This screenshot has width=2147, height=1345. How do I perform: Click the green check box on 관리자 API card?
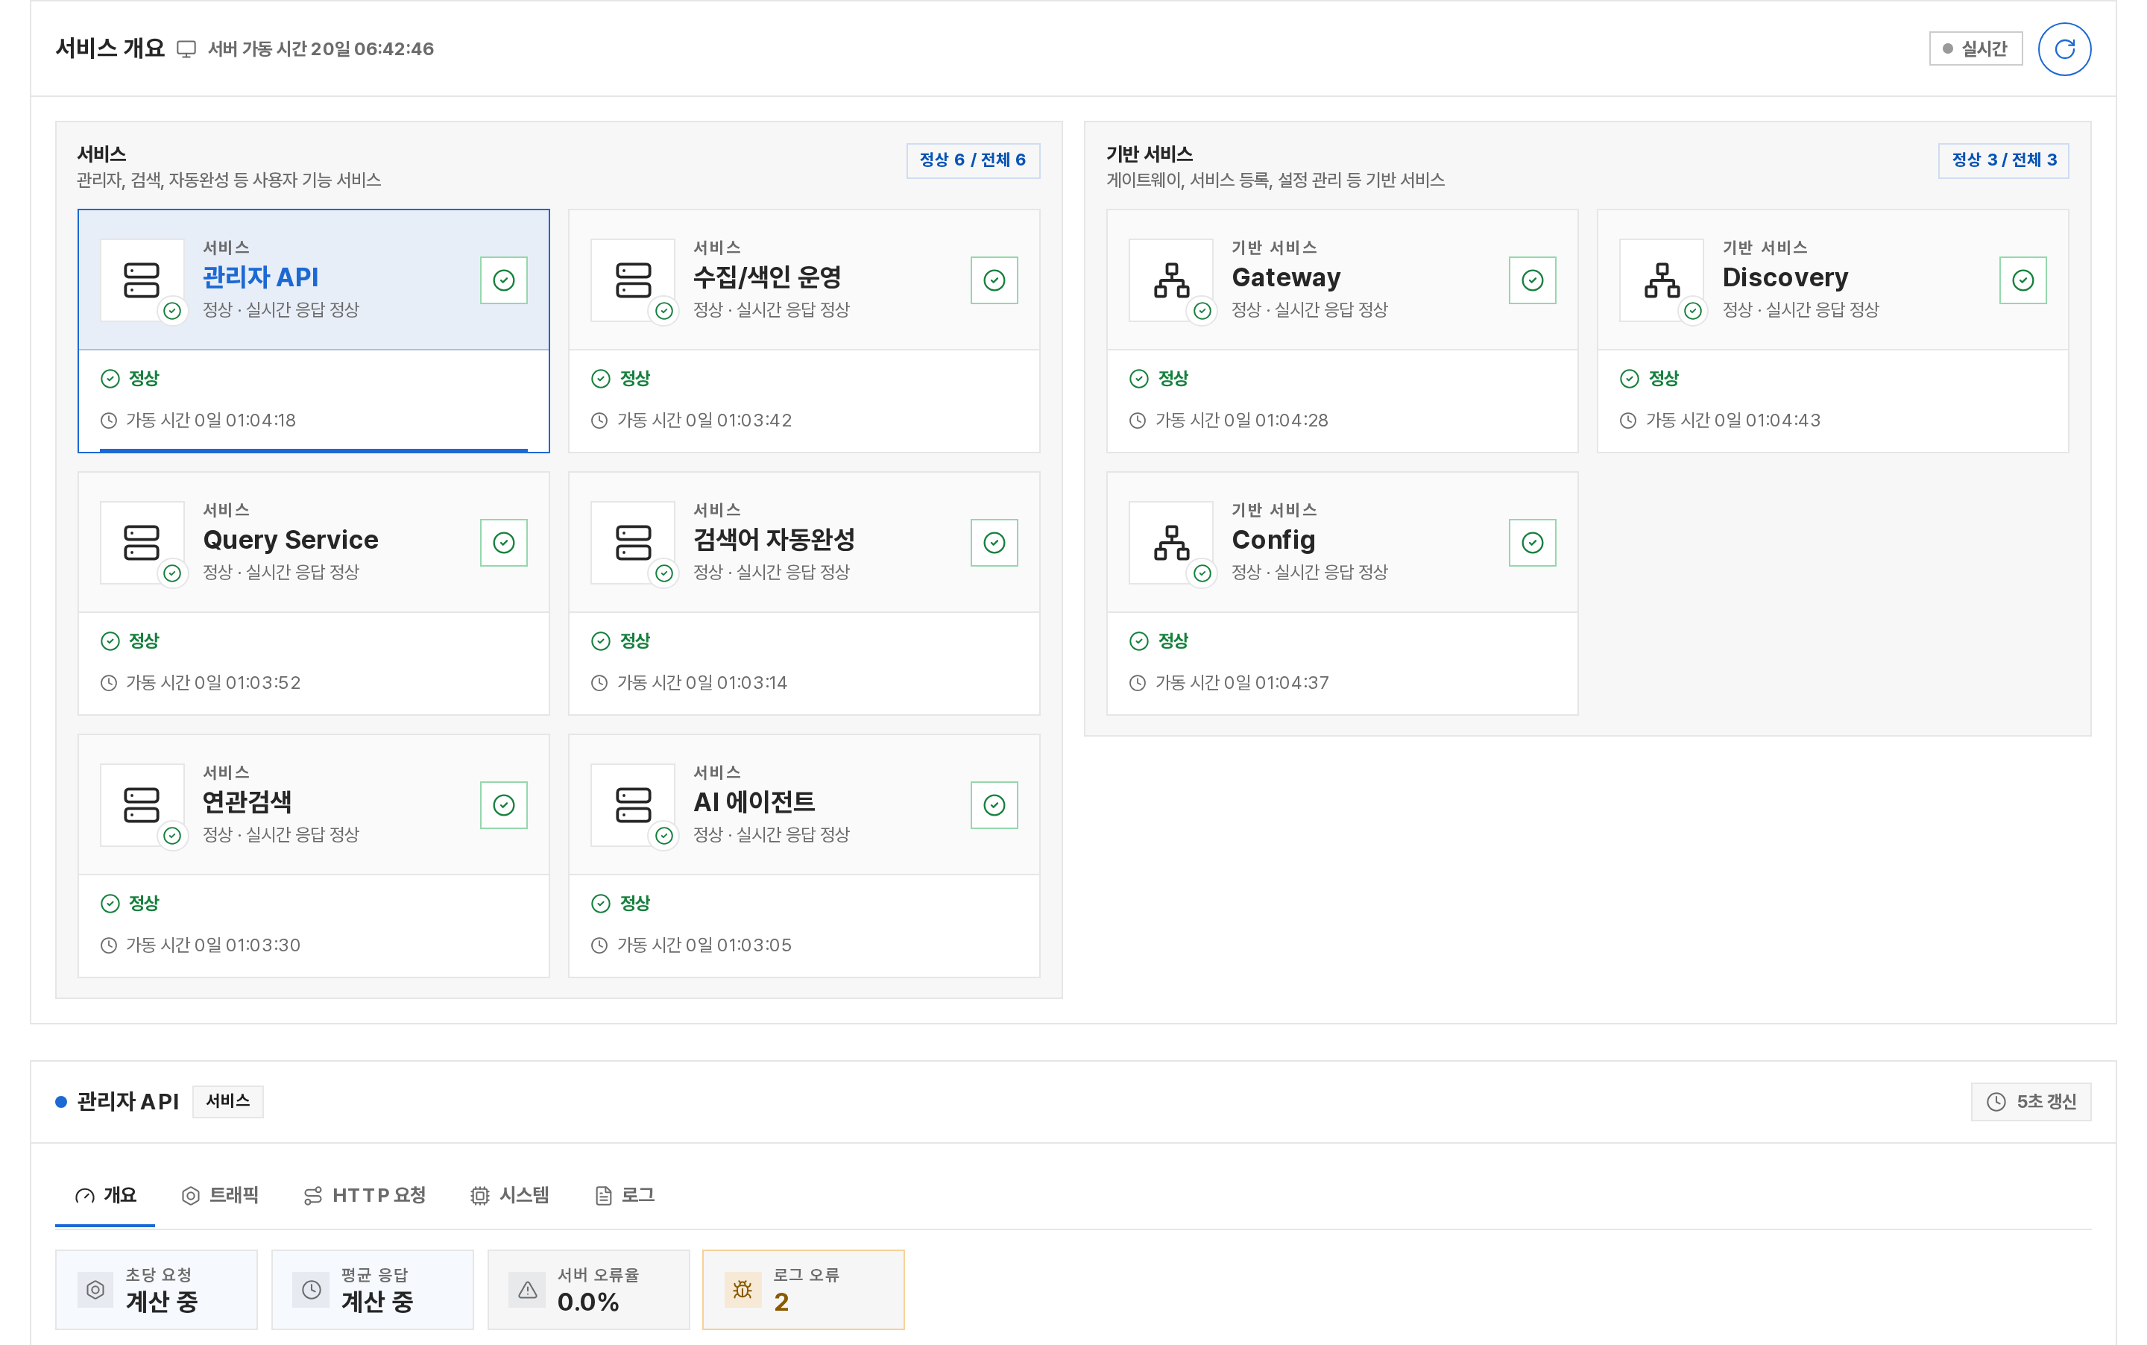pyautogui.click(x=503, y=280)
